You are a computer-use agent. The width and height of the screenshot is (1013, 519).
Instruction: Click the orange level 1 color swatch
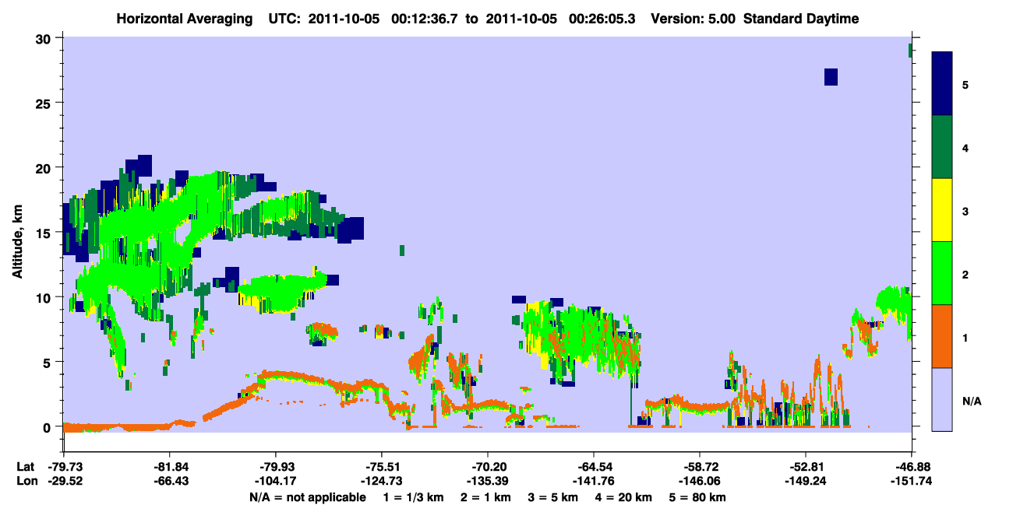coord(942,336)
